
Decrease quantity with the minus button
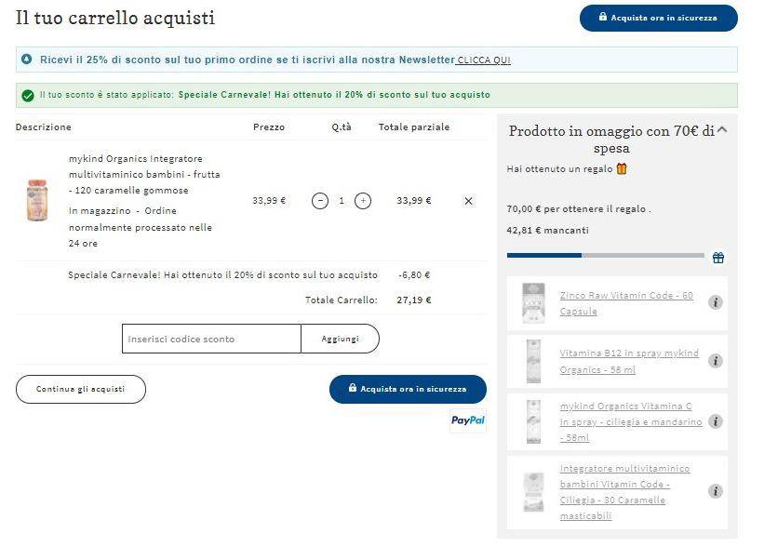tap(319, 201)
